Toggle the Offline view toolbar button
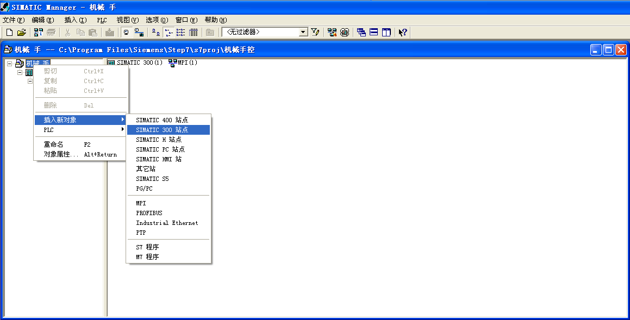This screenshot has width=630, height=320. click(x=127, y=33)
